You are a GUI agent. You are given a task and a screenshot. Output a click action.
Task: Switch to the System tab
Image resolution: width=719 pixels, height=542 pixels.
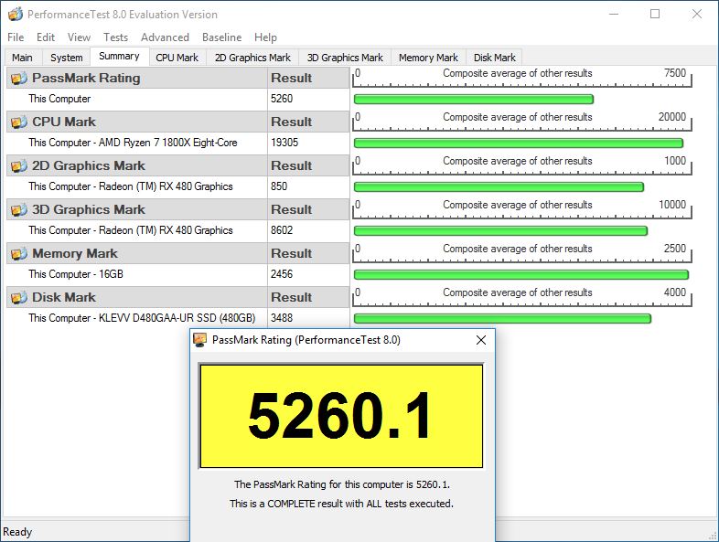(x=67, y=58)
